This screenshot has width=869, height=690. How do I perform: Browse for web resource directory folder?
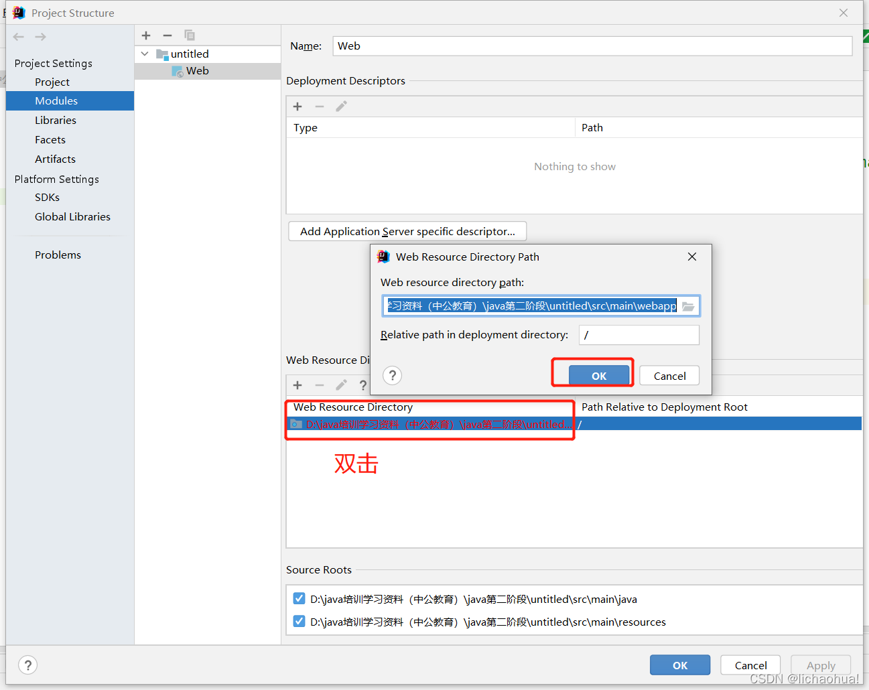(688, 306)
